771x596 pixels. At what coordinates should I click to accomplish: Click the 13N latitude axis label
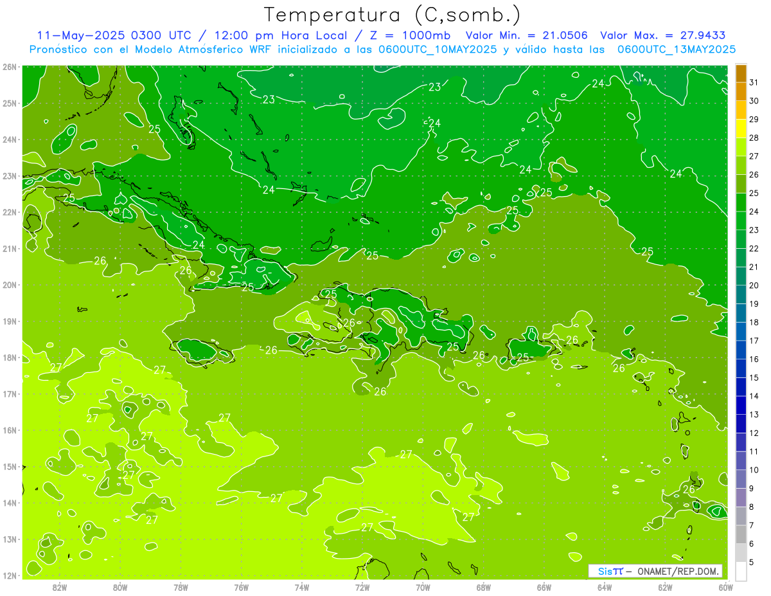(10, 539)
